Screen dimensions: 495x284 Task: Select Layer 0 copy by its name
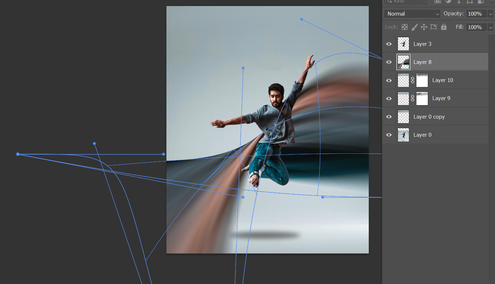click(x=429, y=117)
